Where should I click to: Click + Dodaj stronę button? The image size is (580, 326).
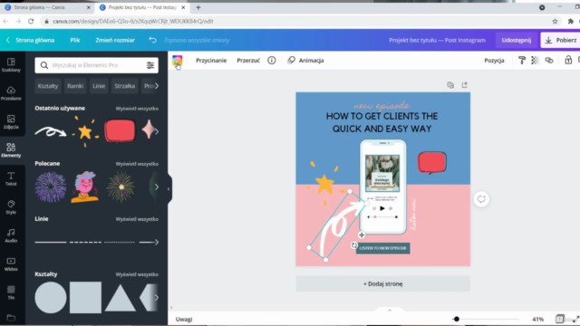pyautogui.click(x=382, y=283)
